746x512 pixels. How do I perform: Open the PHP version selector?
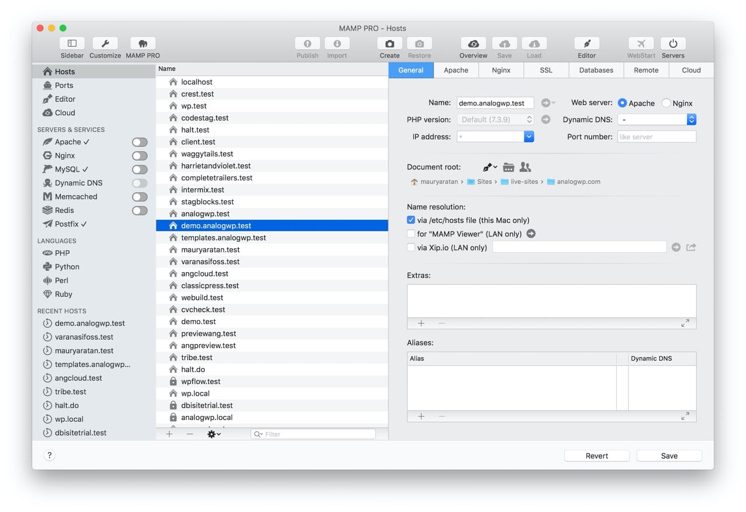click(496, 119)
